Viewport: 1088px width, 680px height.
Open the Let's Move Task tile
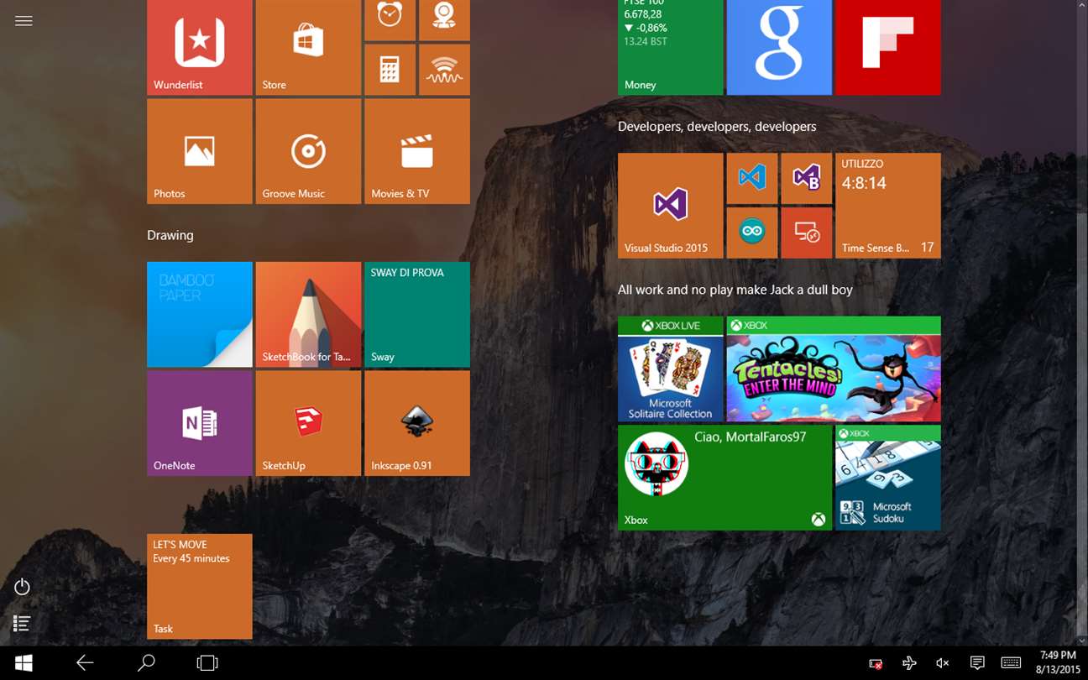tap(200, 587)
